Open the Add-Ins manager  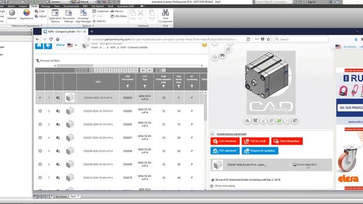[x=99, y=22]
